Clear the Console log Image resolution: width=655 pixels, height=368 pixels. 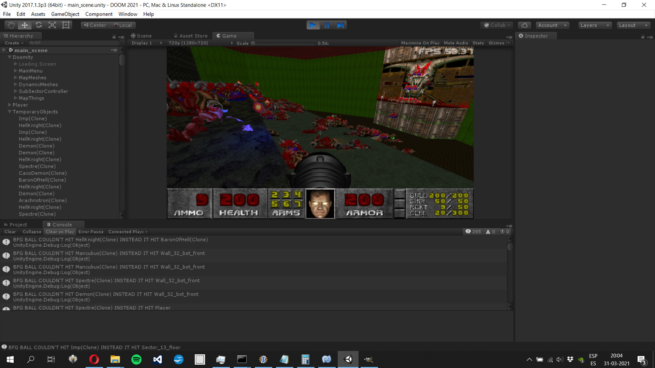[10, 232]
